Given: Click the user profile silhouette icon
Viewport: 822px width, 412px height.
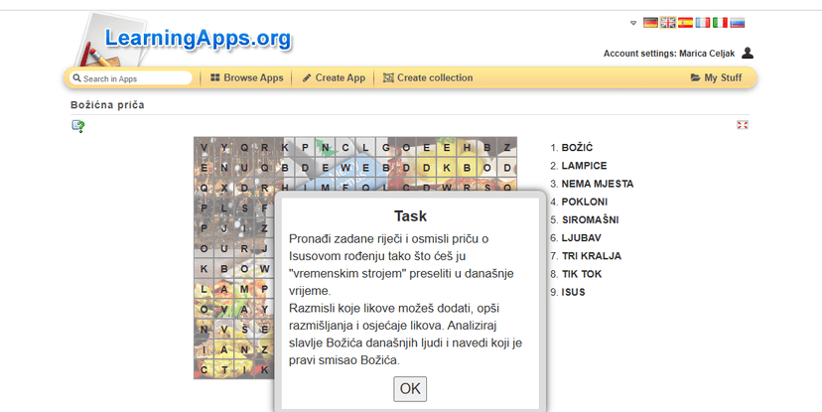Looking at the screenshot, I should (x=748, y=54).
